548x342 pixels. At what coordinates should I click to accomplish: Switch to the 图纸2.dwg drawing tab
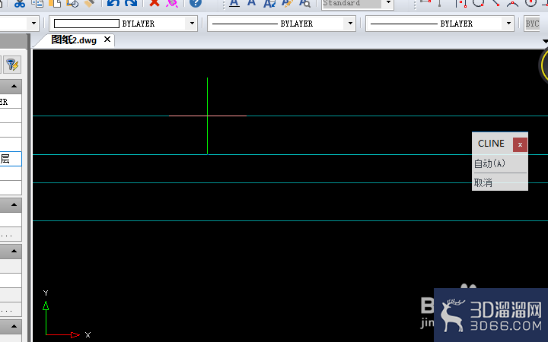tap(74, 40)
